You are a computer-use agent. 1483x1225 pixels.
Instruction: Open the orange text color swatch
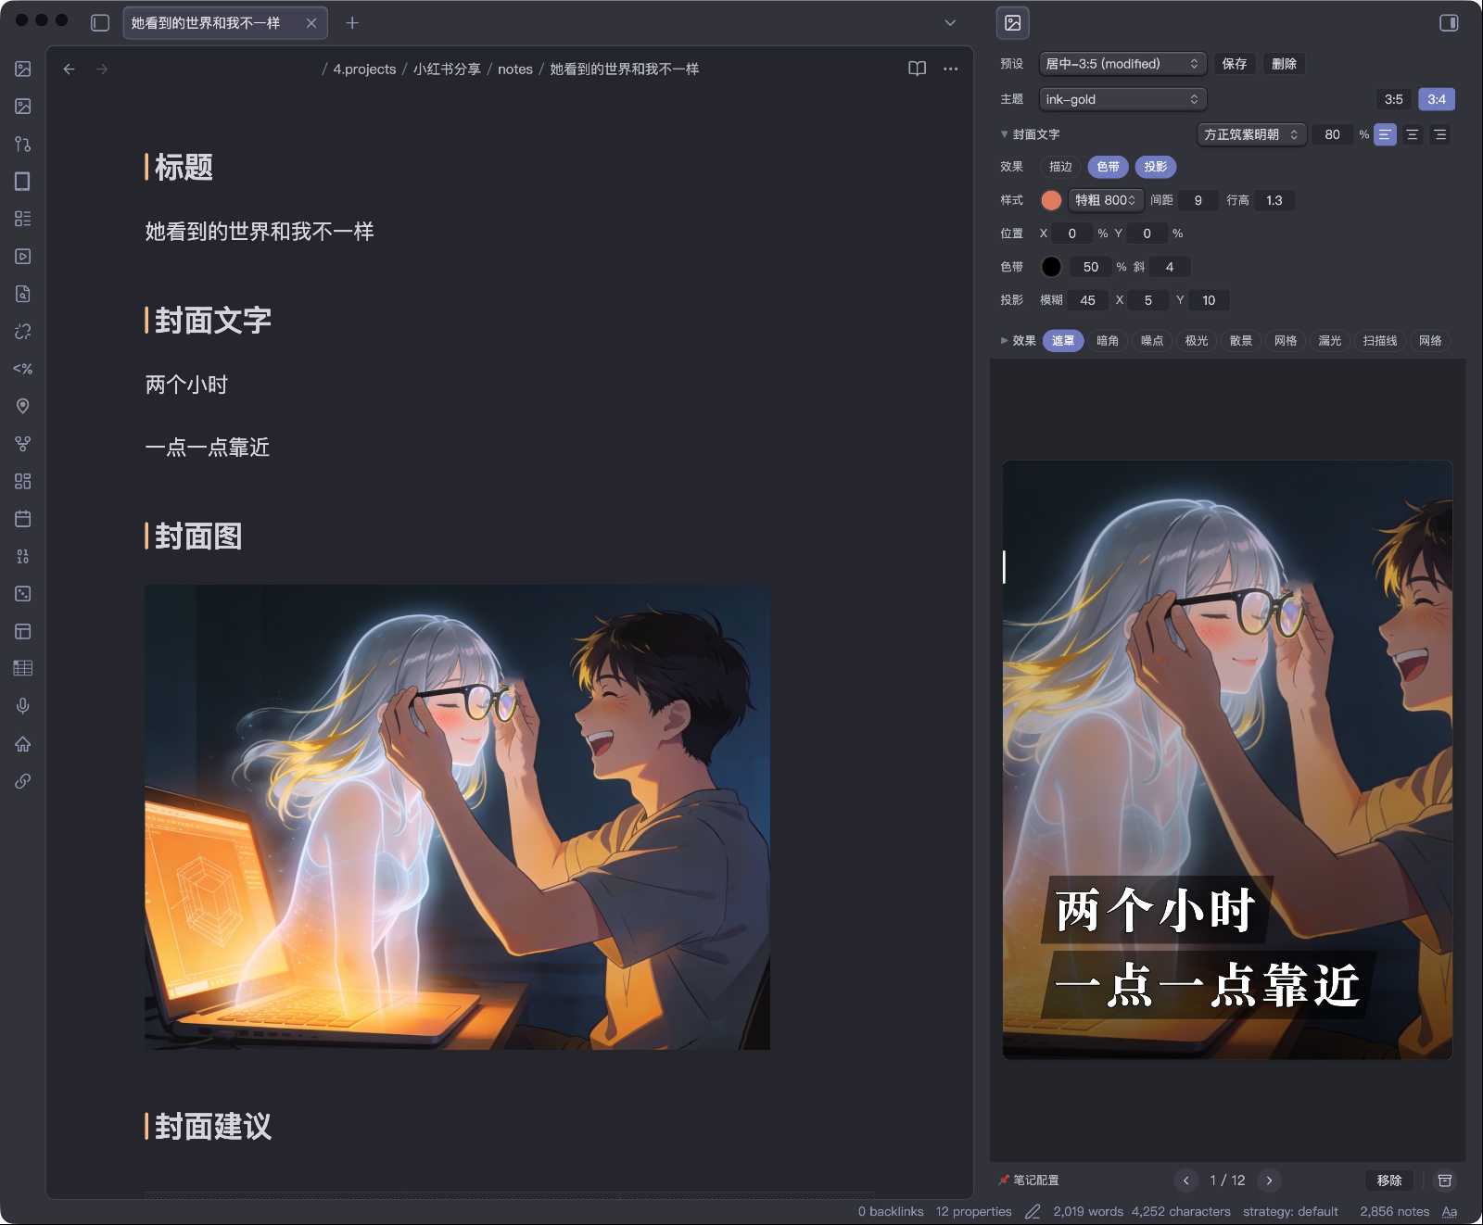[x=1051, y=200]
